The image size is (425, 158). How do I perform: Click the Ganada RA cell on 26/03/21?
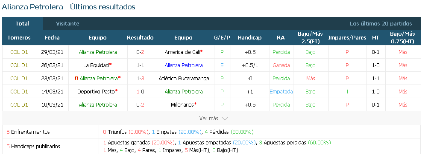[x=281, y=65]
